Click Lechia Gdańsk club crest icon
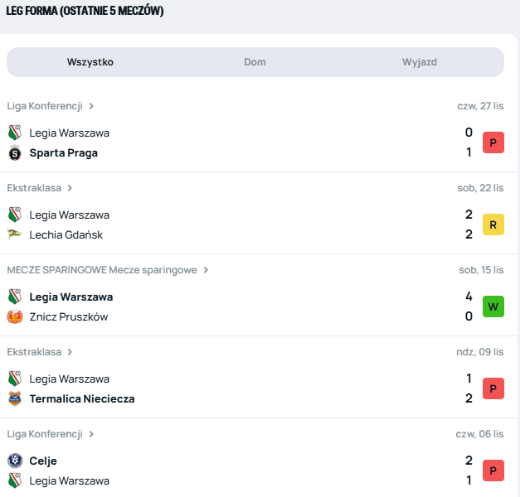520x497 pixels. click(15, 235)
